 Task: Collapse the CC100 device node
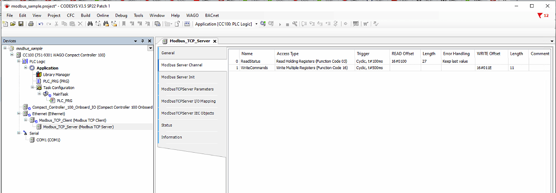(12, 54)
